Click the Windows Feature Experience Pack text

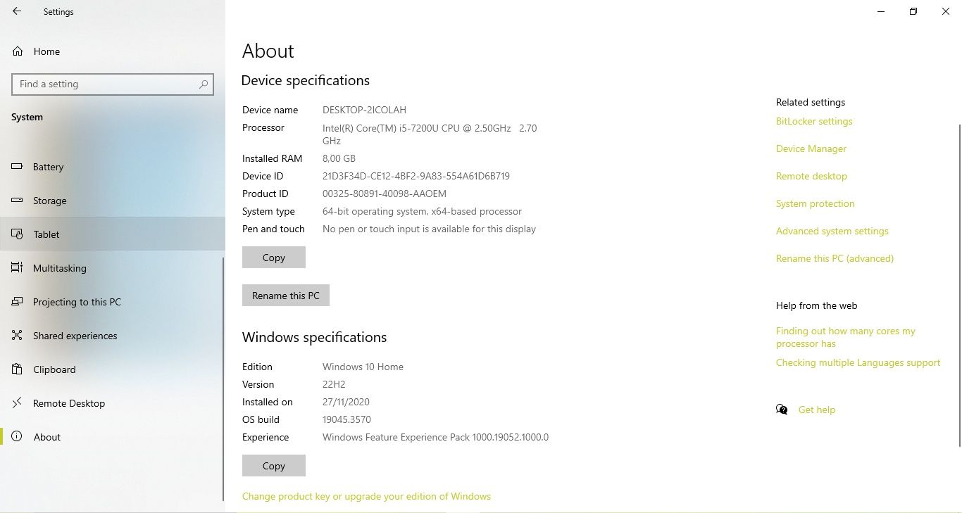coord(435,437)
